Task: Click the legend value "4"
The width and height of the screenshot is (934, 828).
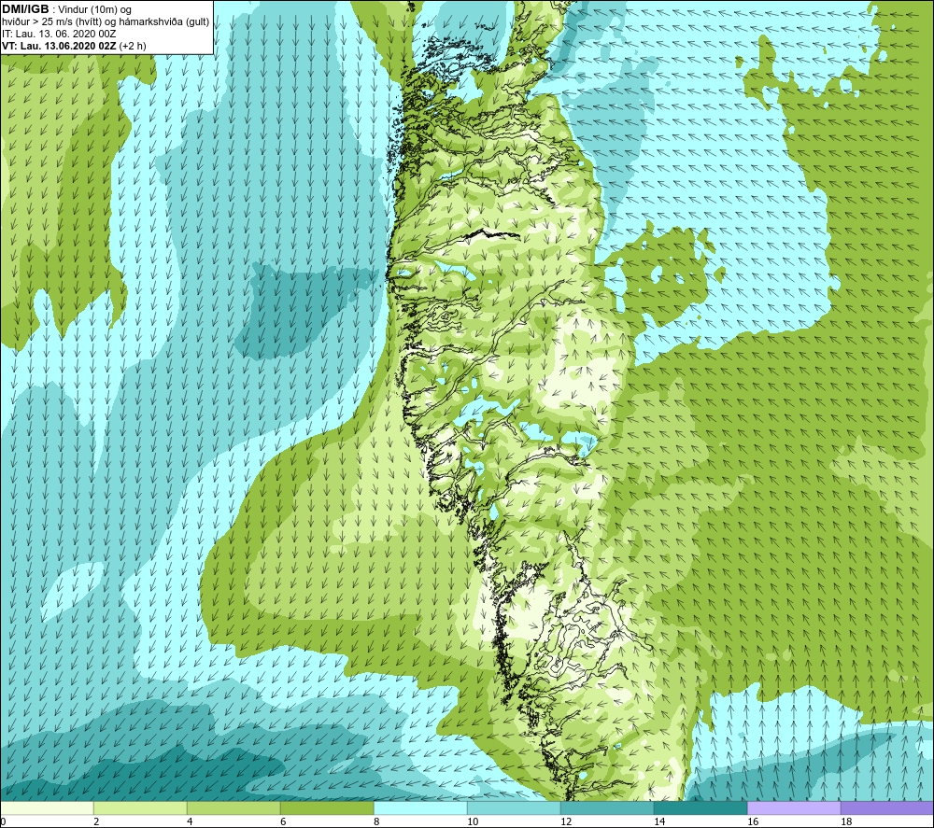Action: click(x=190, y=821)
